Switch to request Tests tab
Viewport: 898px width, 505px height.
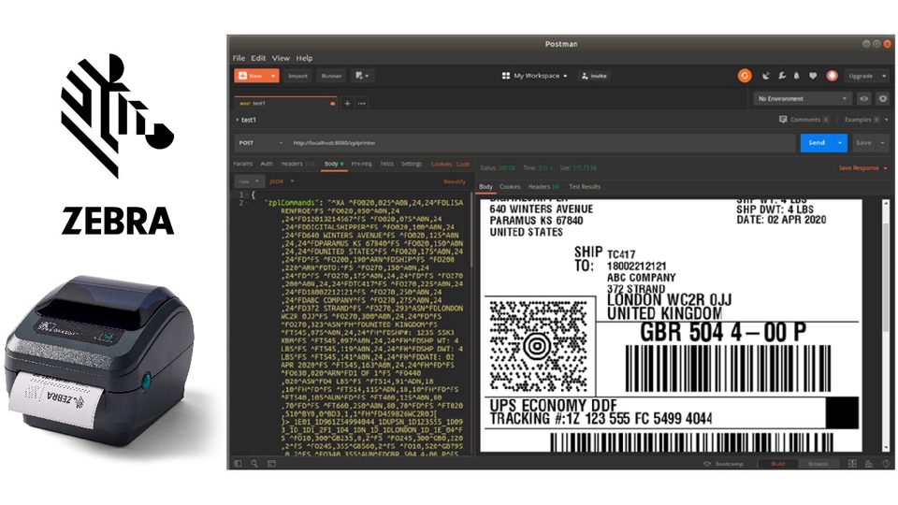[x=387, y=164]
